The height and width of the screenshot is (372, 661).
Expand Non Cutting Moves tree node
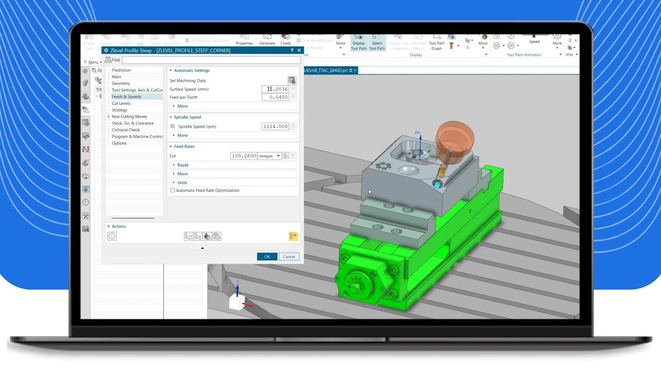[108, 117]
